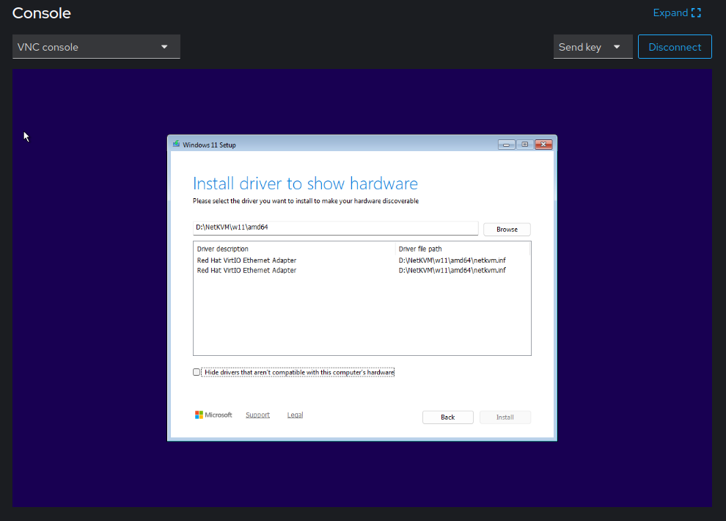
Task: Click the Driver file path column header
Action: click(462, 249)
